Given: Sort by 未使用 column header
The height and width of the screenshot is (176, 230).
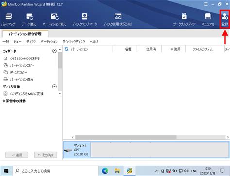Looking at the screenshot, I should pyautogui.click(x=175, y=49).
